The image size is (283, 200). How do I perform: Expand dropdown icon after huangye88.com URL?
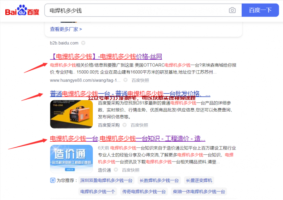click(126, 80)
